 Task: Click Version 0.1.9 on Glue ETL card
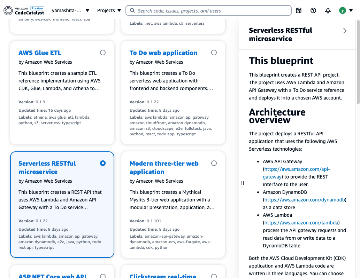(32, 102)
